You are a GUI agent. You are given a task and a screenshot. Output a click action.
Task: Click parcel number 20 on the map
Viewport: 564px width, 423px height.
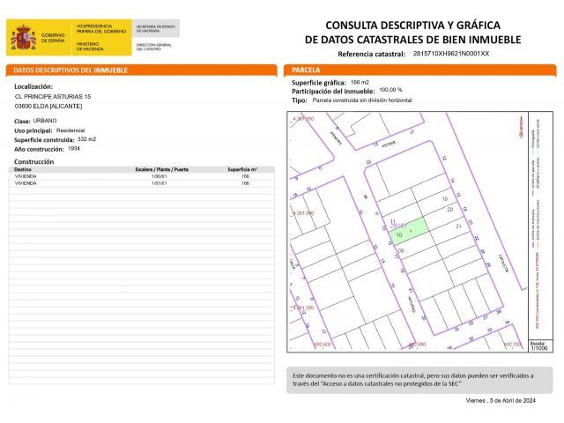click(x=450, y=210)
